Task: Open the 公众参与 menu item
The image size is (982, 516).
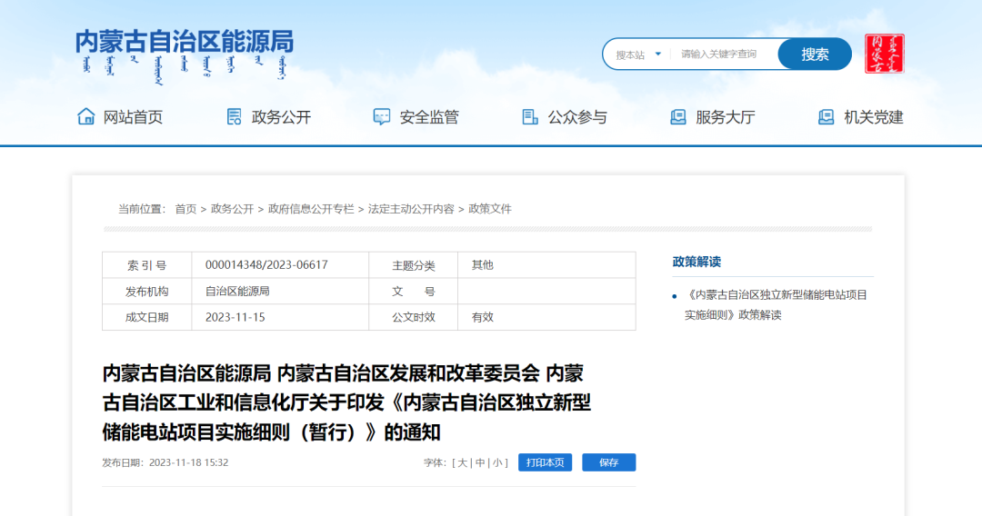Action: [x=577, y=117]
